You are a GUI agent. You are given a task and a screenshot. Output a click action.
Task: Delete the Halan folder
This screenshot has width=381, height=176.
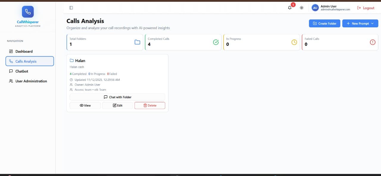tap(150, 106)
